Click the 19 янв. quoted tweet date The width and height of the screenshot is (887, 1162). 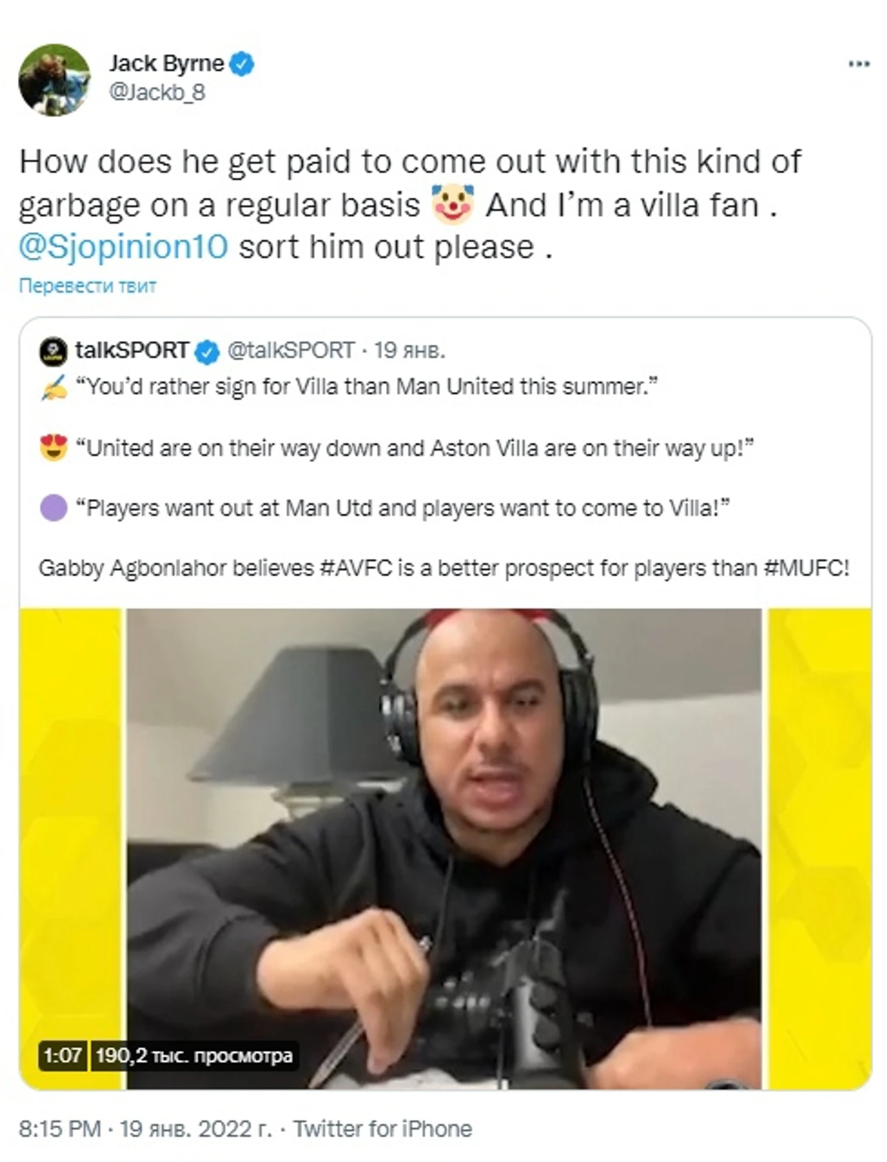409,350
